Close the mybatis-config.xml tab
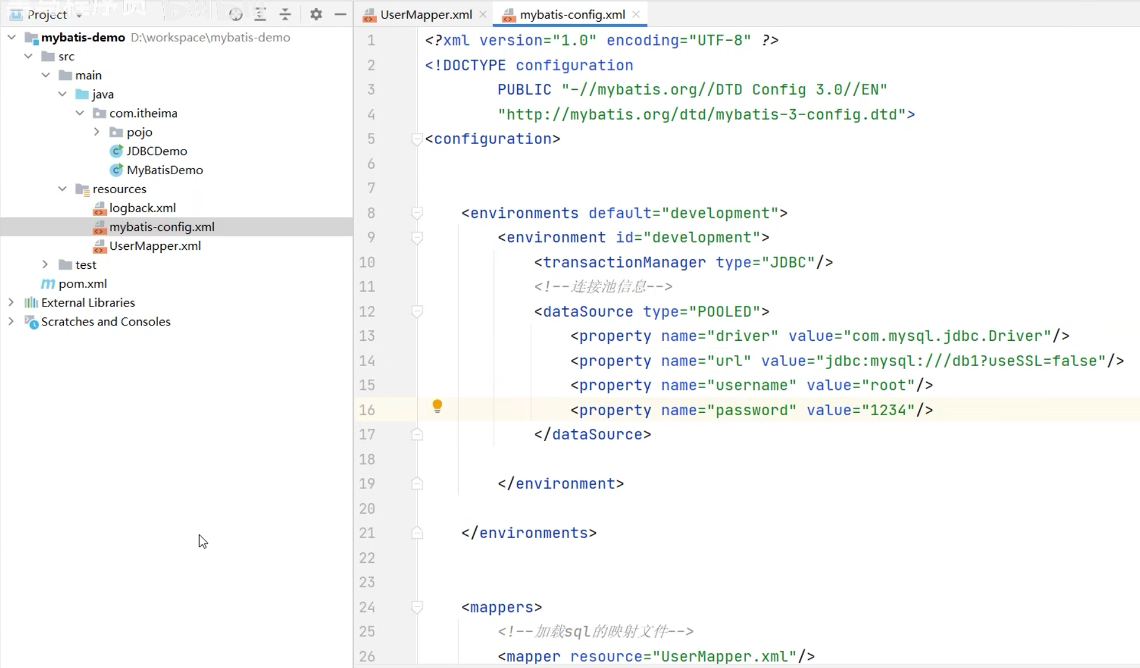Screen dimensions: 1140x668 (x=636, y=14)
